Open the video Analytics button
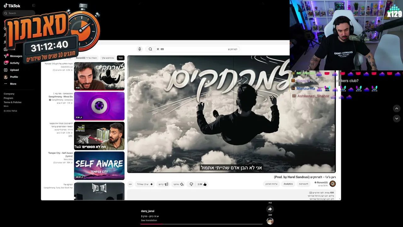 tap(288, 184)
